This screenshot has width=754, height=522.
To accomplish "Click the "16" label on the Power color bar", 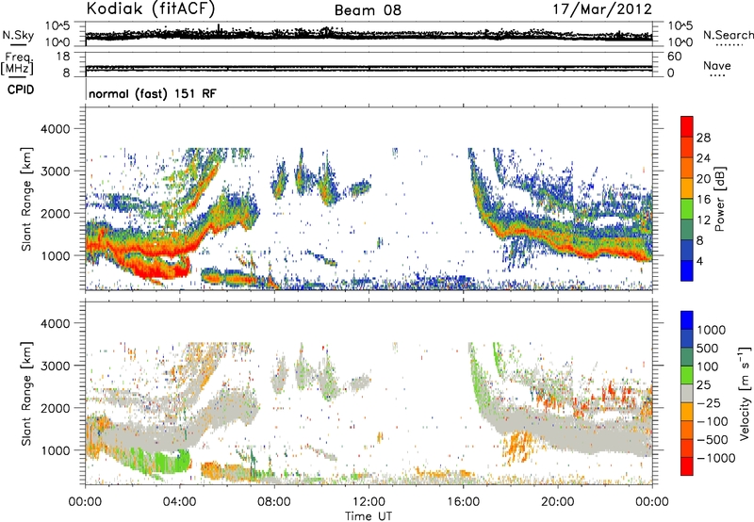I will pyautogui.click(x=703, y=200).
